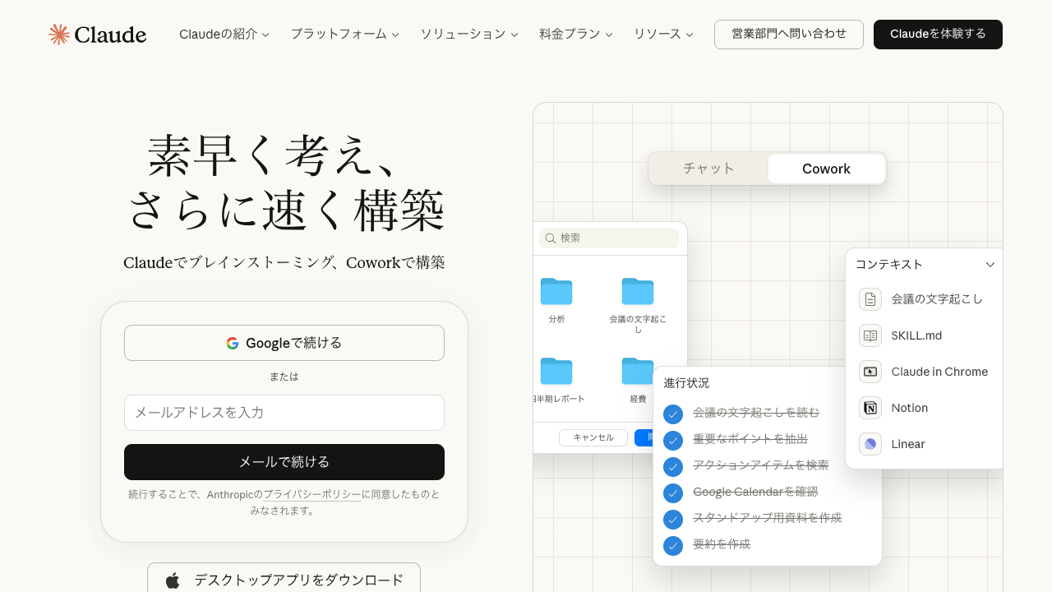Viewport: 1052px width, 592px height.
Task: Click the magnifier icon in the search bar
Action: [549, 238]
